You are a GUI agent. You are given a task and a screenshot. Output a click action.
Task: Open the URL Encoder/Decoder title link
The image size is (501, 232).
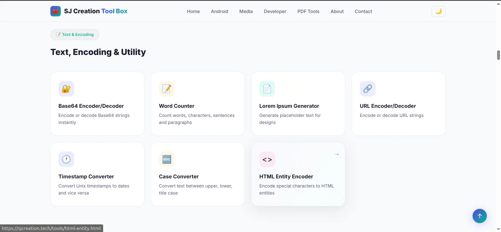point(388,106)
